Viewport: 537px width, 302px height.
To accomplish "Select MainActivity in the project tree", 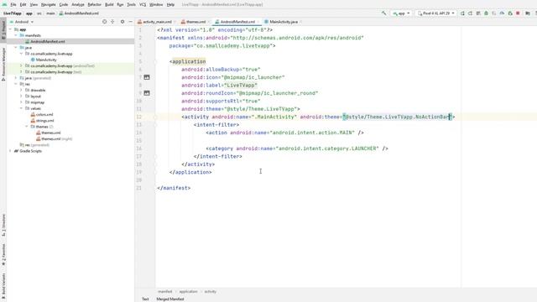I will [46, 60].
